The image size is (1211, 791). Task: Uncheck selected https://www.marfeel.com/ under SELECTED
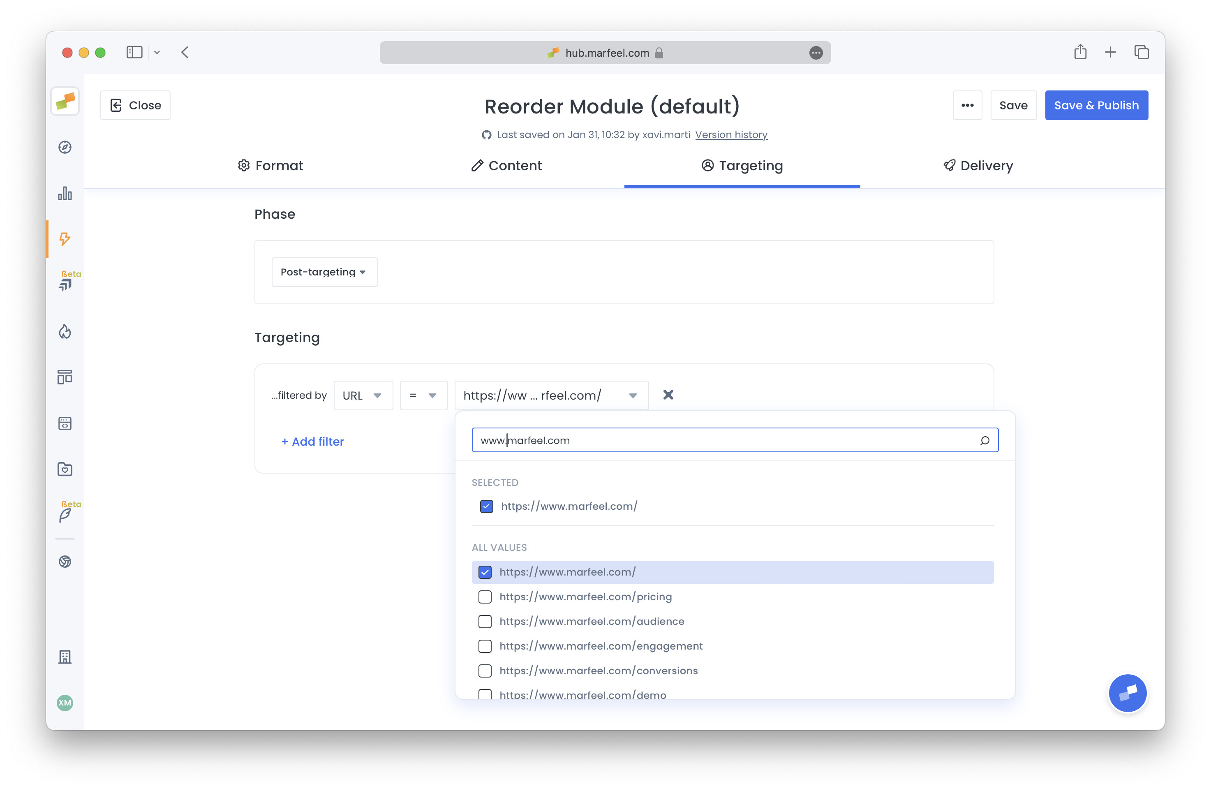(486, 507)
